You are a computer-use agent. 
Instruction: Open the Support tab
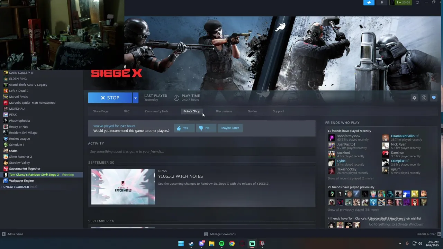click(x=278, y=111)
